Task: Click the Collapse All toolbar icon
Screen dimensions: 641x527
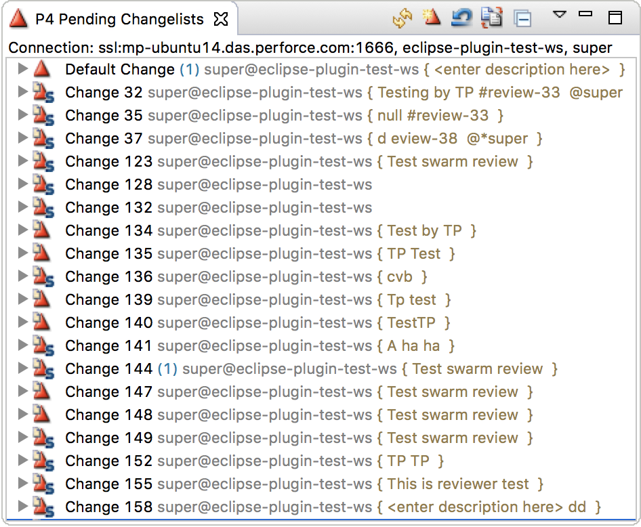Action: tap(523, 19)
